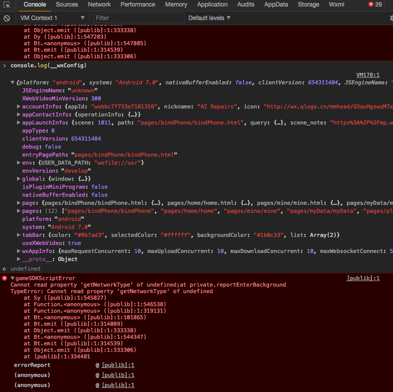Click the "at Sy ([publib]:1:545827)" stack line
This screenshot has width=393, height=392.
pyautogui.click(x=65, y=298)
